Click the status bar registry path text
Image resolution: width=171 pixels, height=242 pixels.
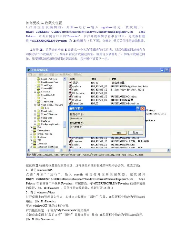tap(85, 154)
